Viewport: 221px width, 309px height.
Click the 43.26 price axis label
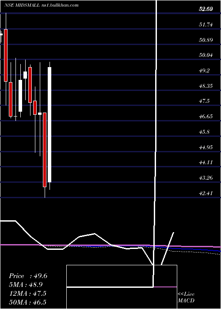click(206, 178)
